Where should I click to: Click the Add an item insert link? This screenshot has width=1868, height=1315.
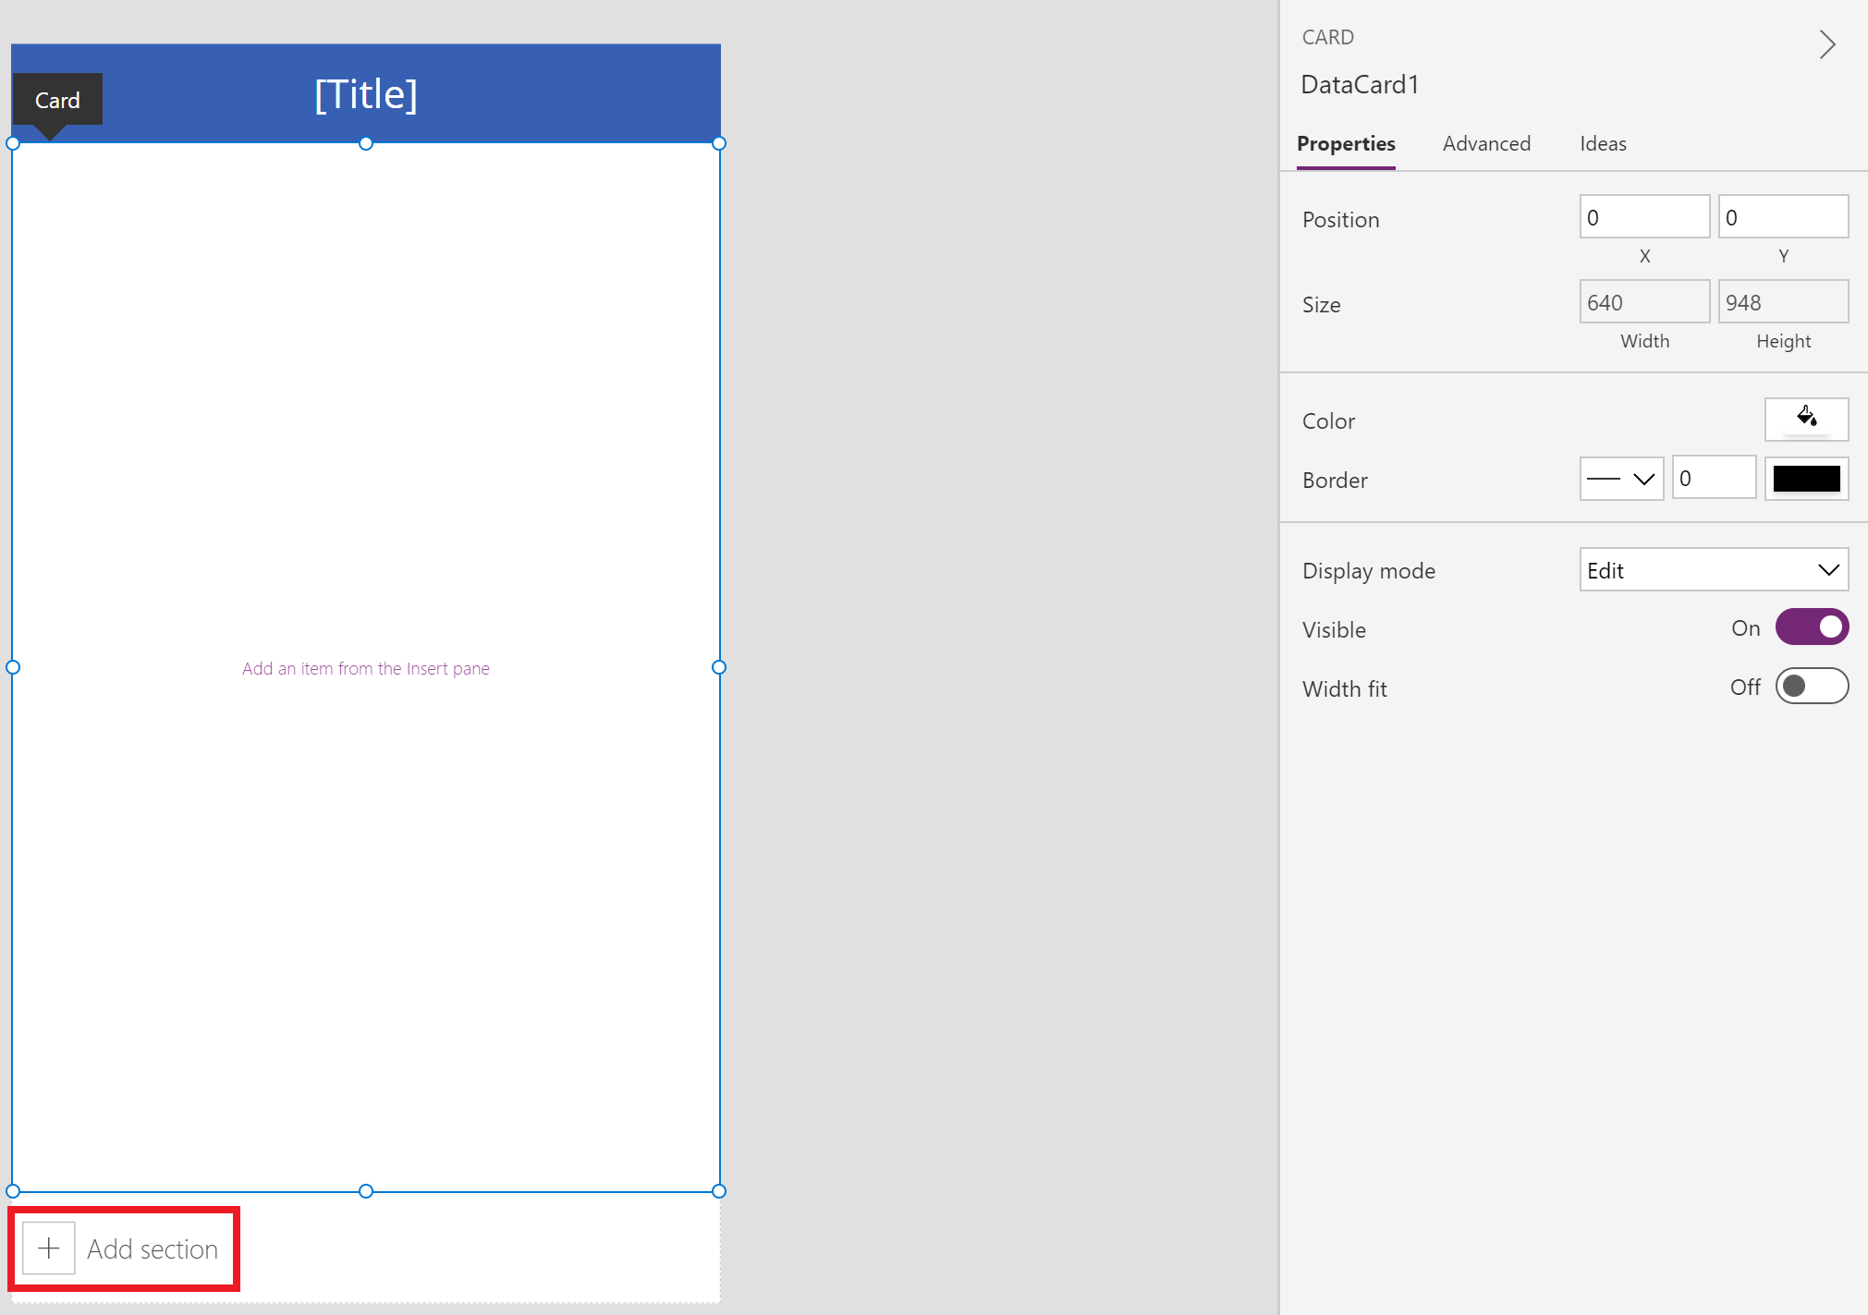tap(369, 667)
